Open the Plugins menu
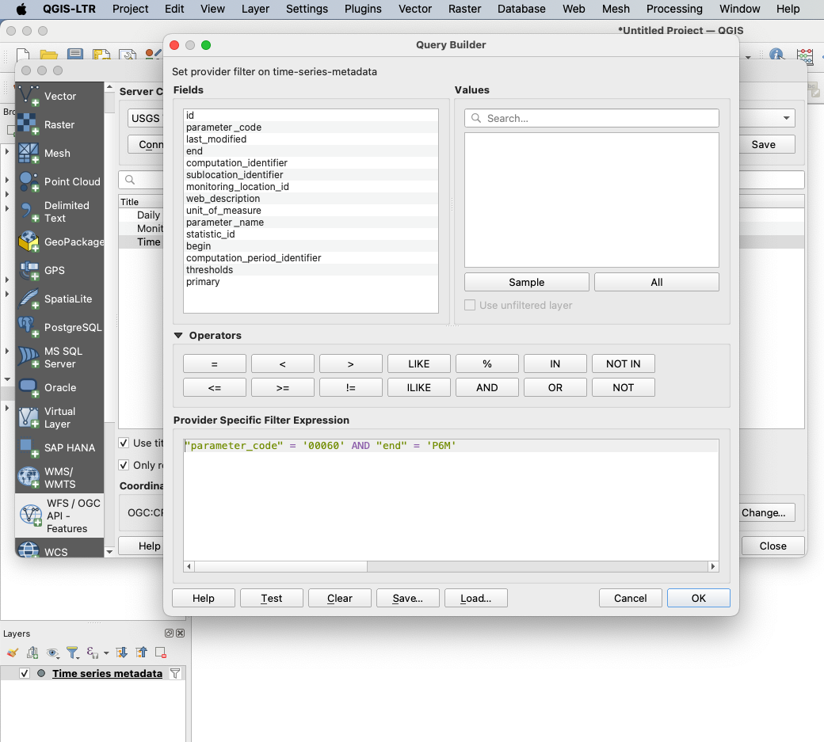Image resolution: width=824 pixels, height=742 pixels. [x=363, y=9]
